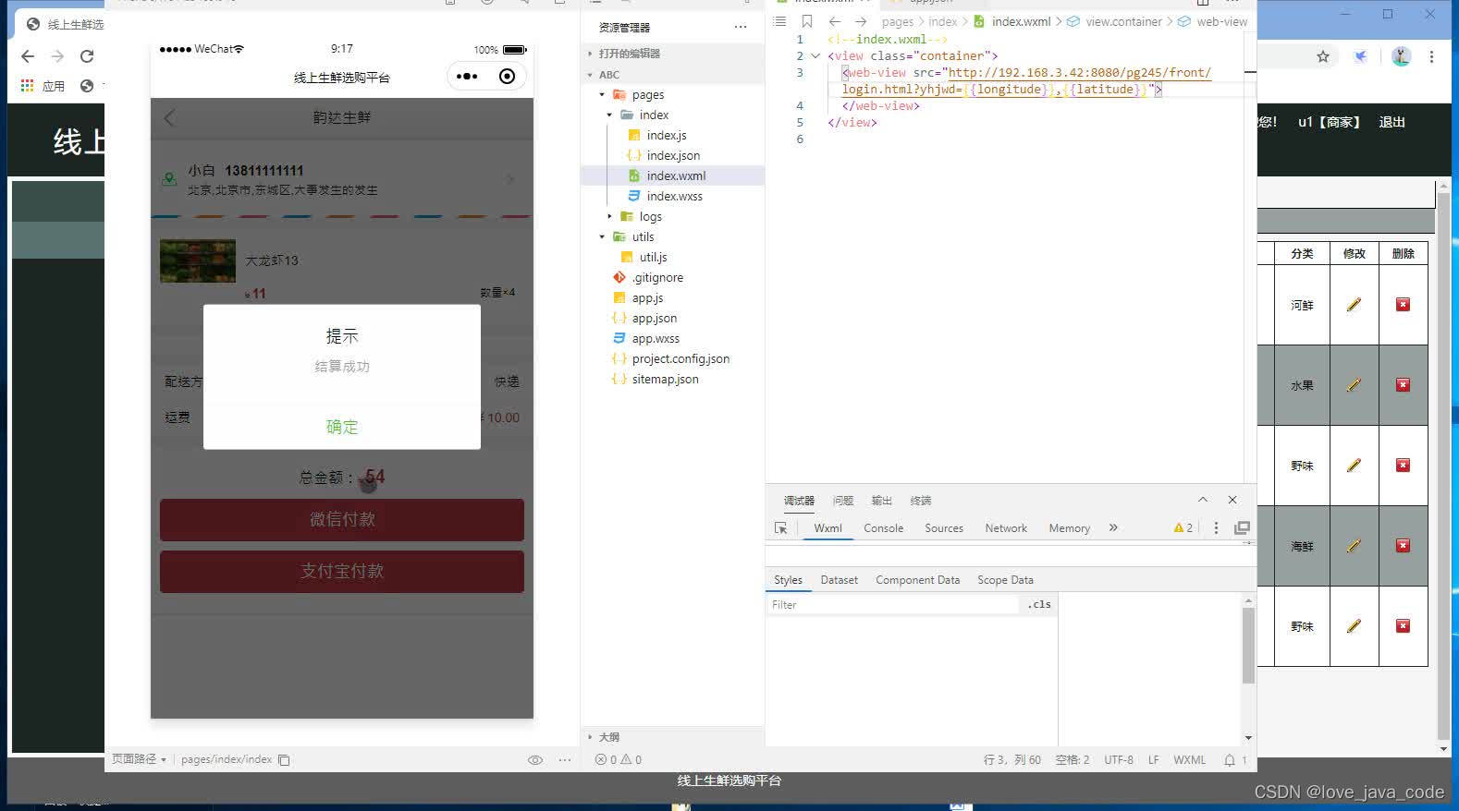Switch to the 调试器 tab
Image resolution: width=1459 pixels, height=811 pixels.
click(x=799, y=501)
